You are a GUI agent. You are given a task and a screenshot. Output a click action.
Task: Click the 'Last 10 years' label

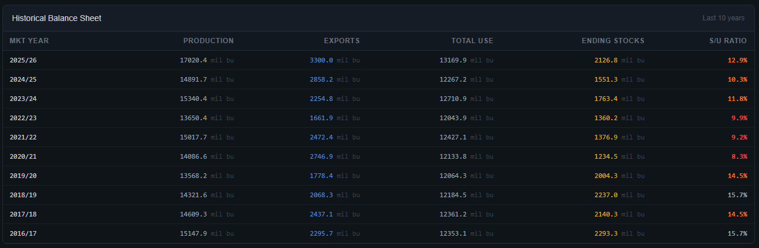click(x=723, y=18)
